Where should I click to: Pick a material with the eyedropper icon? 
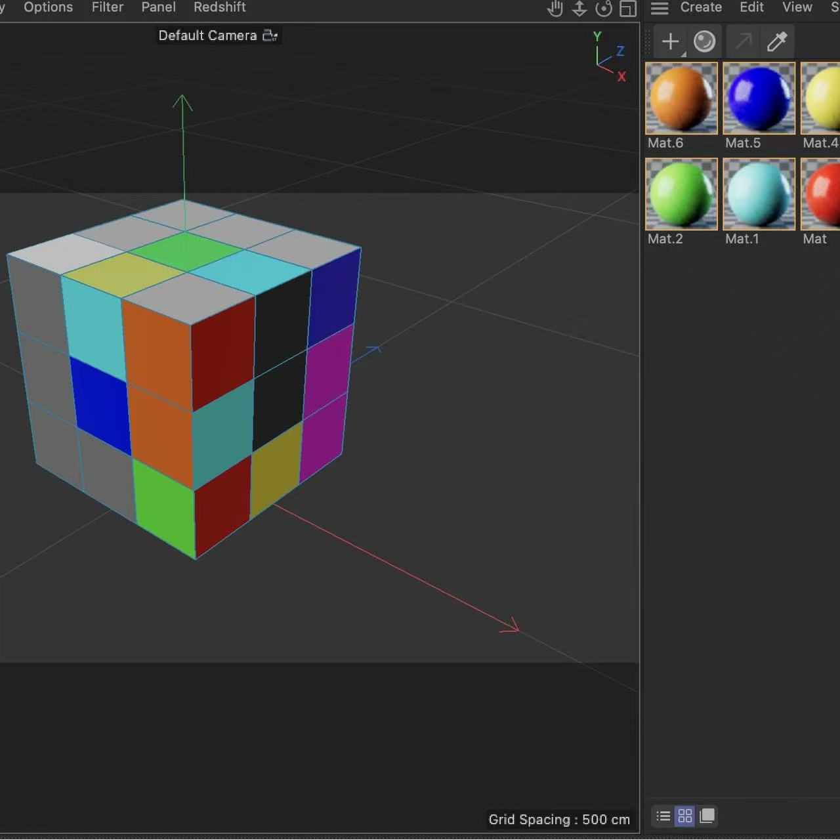click(777, 41)
